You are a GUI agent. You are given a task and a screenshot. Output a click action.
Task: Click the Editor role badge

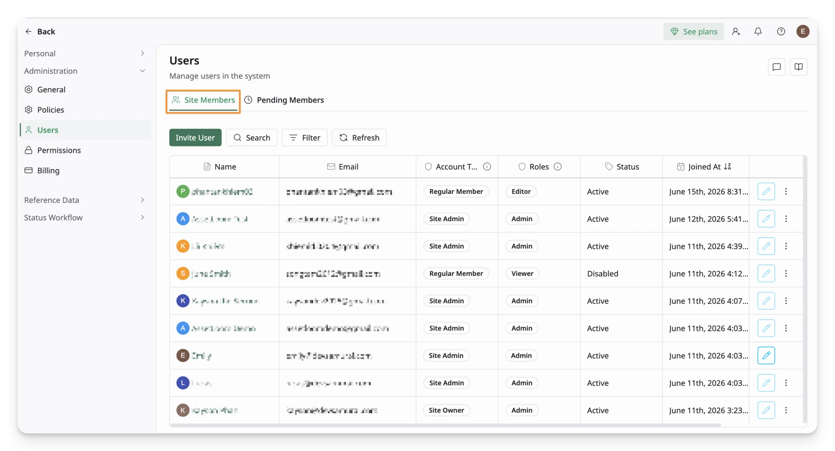point(521,191)
